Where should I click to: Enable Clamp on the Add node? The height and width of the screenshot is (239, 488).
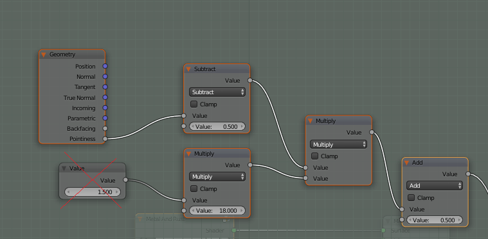[411, 198]
